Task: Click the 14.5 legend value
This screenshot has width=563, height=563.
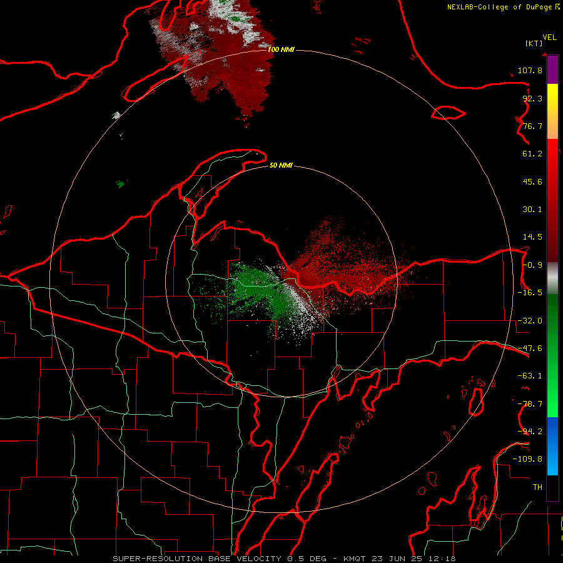Action: [x=532, y=237]
